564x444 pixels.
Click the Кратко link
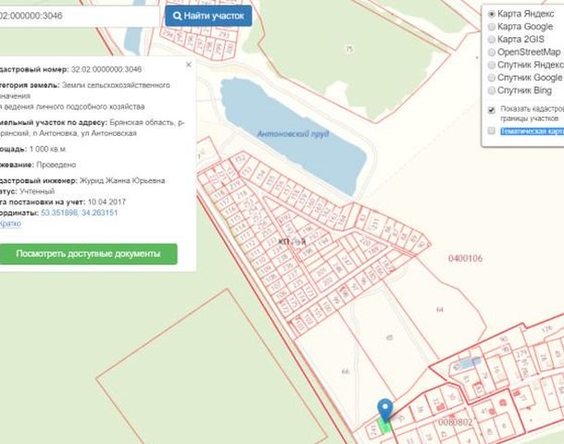tap(10, 224)
